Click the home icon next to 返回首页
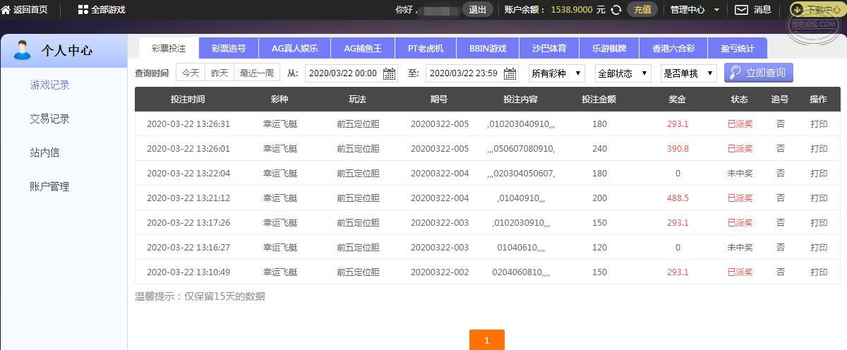Screen dimensions: 847x350 [6, 10]
